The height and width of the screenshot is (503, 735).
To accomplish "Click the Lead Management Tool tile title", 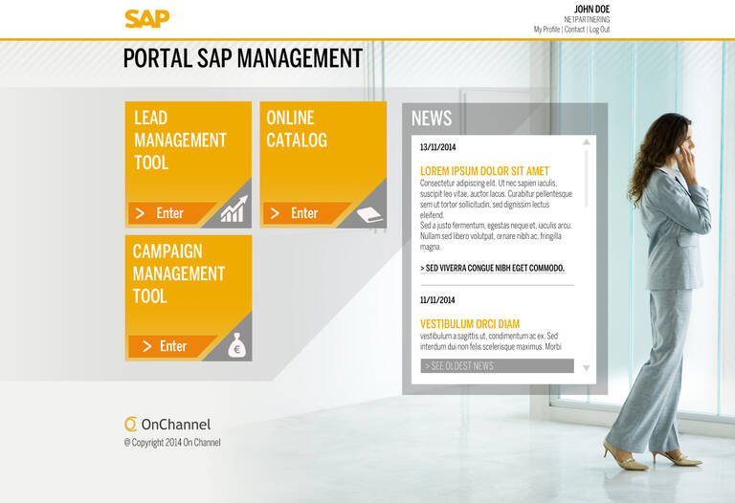I will [180, 140].
